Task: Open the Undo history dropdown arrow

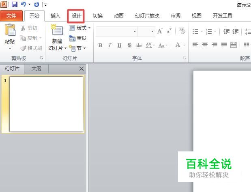Action: pyautogui.click(x=29, y=4)
